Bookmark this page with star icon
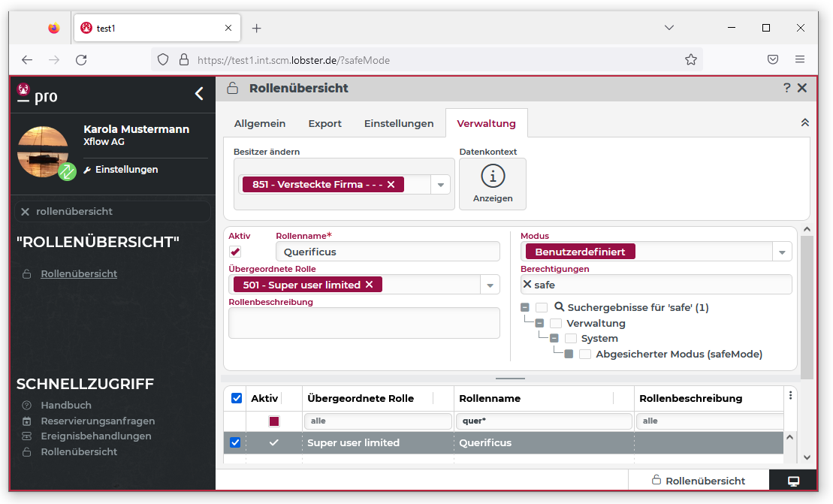 tap(691, 60)
